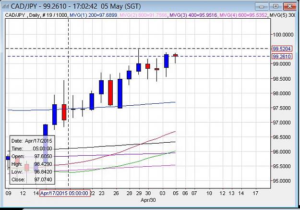Image resolution: width=300 pixels, height=210 pixels.
Task: Click the 99.0000 price axis label
Action: tap(282, 64)
